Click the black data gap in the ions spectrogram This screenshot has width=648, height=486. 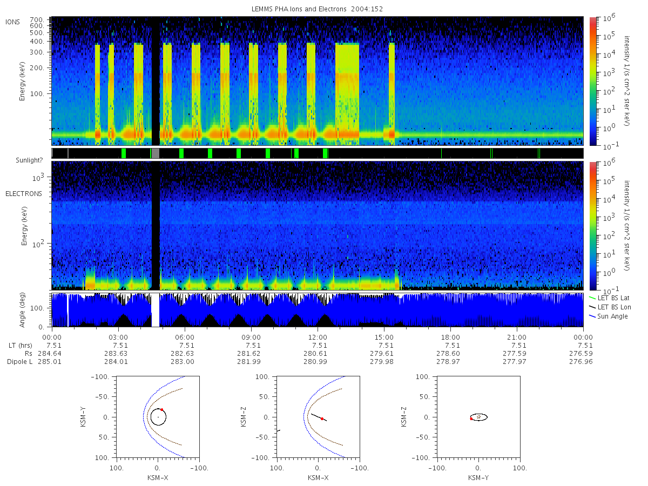coord(156,81)
